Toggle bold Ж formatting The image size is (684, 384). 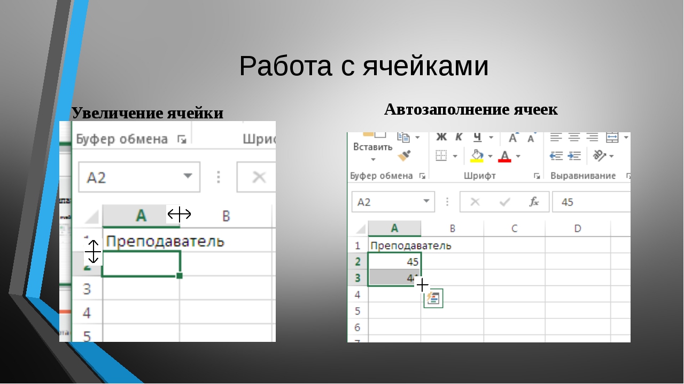441,137
